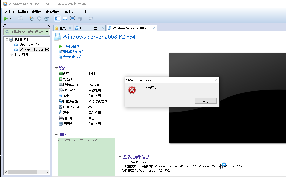This screenshot has height=177, width=286.
Task: Click the USB 控制器 device icon
Action: (x=60, y=107)
